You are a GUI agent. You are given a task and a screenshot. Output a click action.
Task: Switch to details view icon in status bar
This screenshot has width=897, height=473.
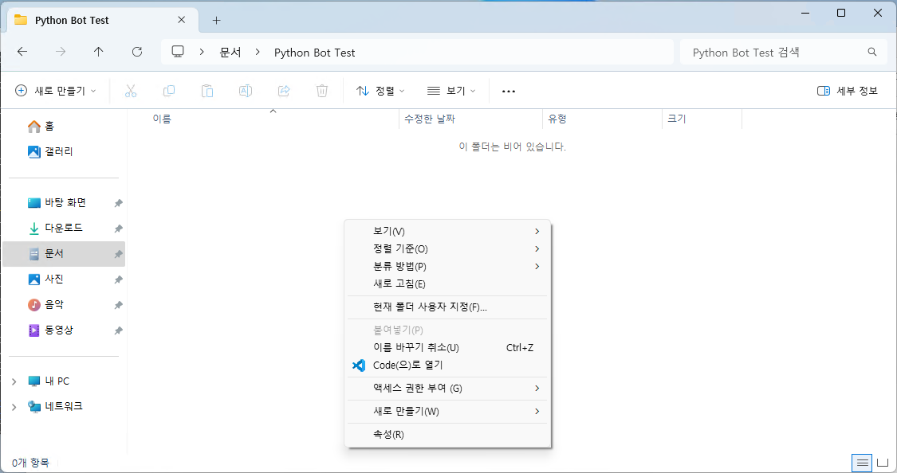point(862,463)
